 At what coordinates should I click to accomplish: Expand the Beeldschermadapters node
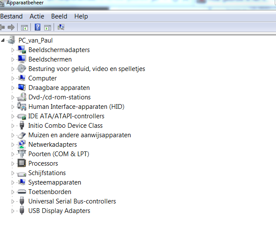[x=13, y=50]
